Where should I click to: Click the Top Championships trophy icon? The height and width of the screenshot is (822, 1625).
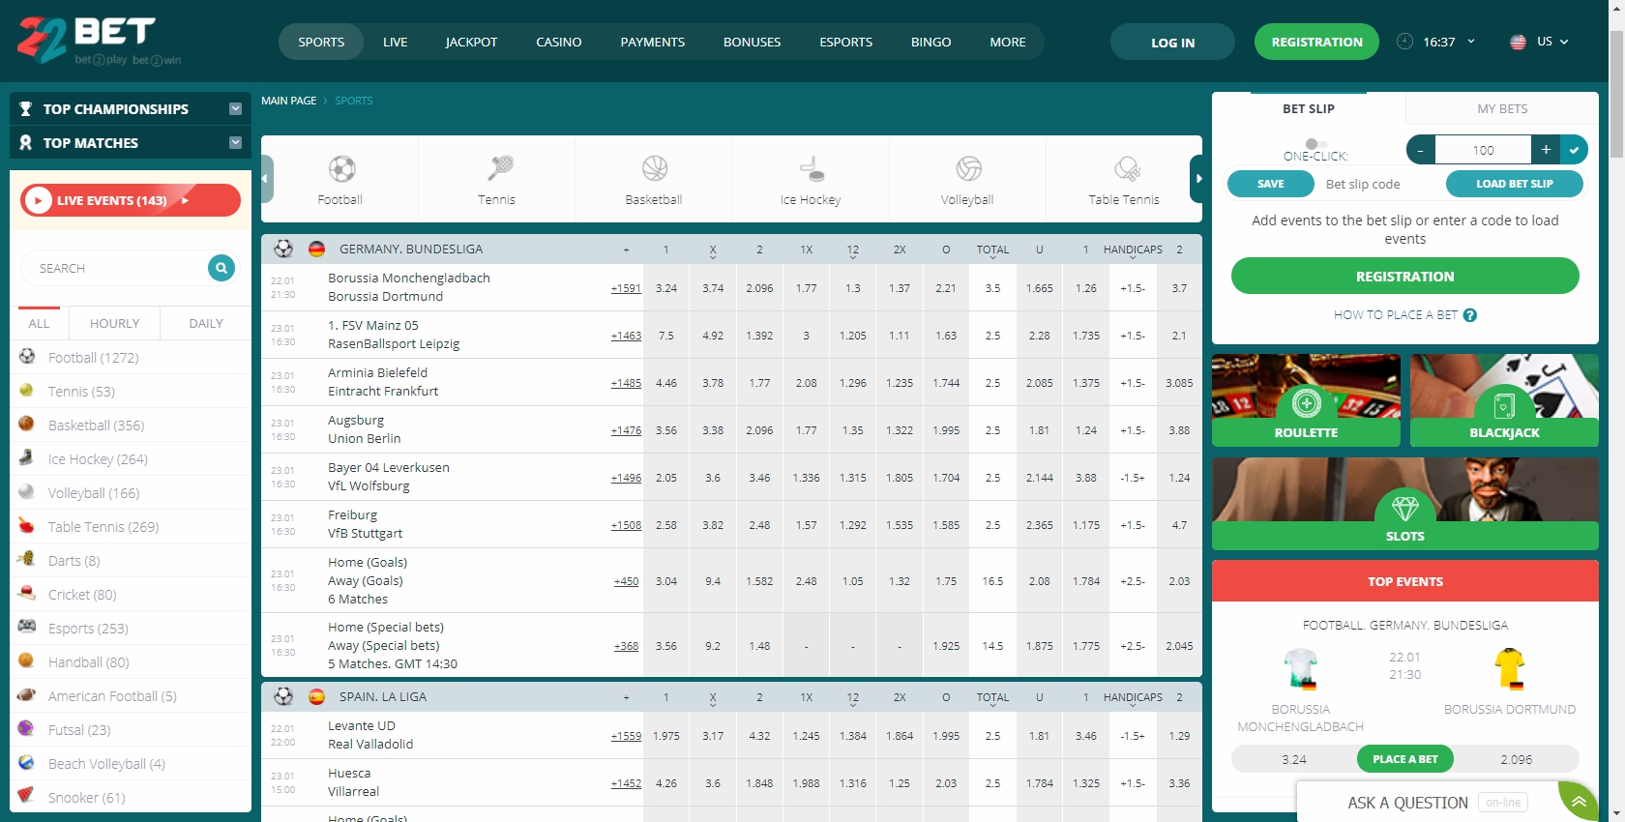[26, 109]
